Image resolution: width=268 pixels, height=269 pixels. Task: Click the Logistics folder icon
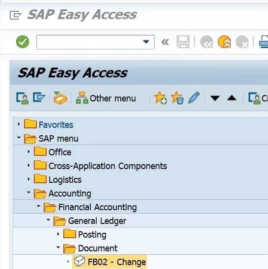[40, 179]
